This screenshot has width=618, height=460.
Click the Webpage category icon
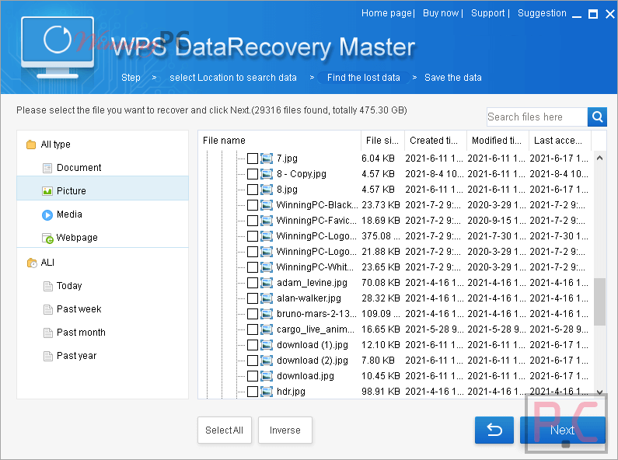[47, 239]
